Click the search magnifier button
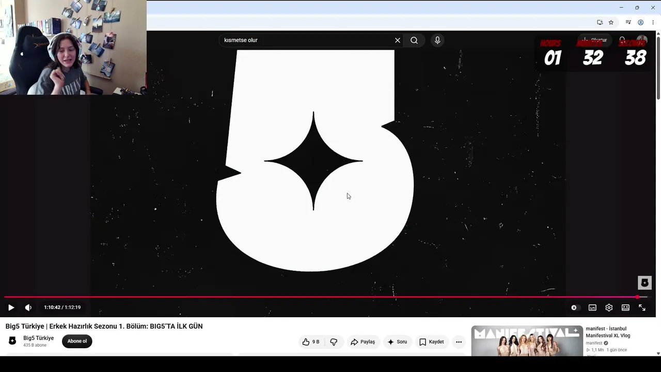Viewport: 661px width, 372px height. (414, 40)
